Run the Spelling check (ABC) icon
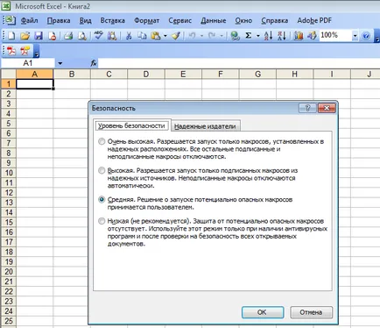This screenshot has width=380, height=328. pyautogui.click(x=99, y=36)
